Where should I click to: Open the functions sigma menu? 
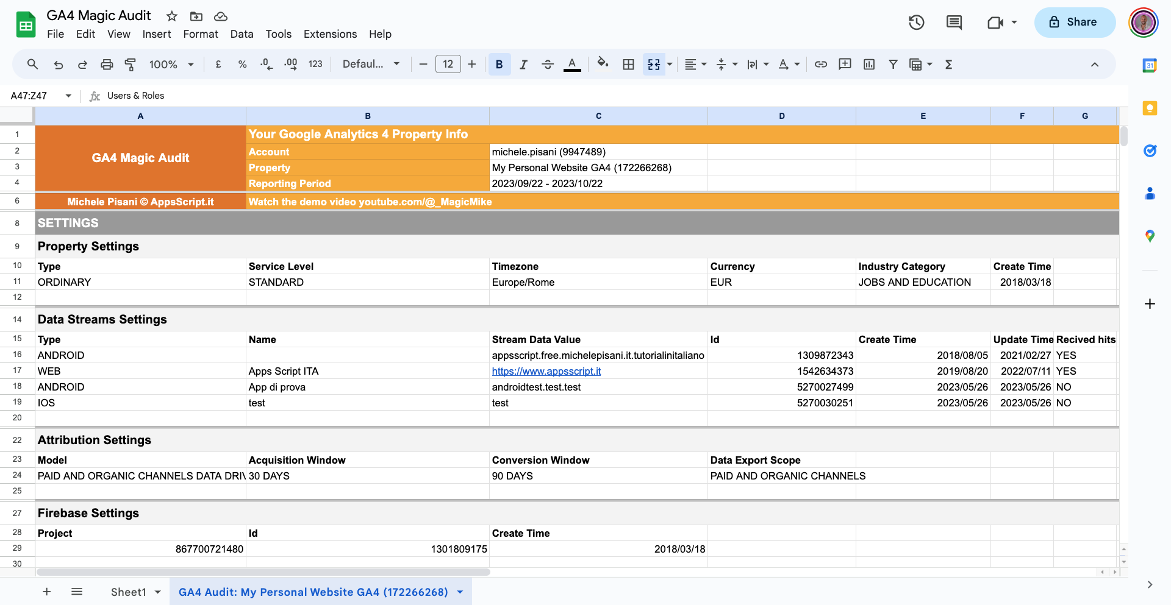pos(948,64)
